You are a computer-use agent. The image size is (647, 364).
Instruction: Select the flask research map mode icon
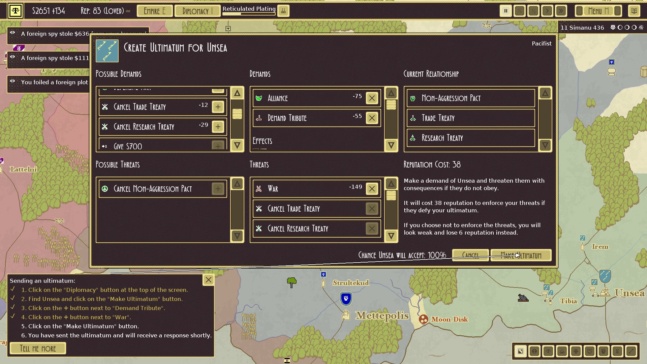(562, 351)
